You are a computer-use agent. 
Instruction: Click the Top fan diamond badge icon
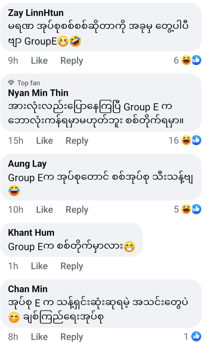(x=11, y=83)
